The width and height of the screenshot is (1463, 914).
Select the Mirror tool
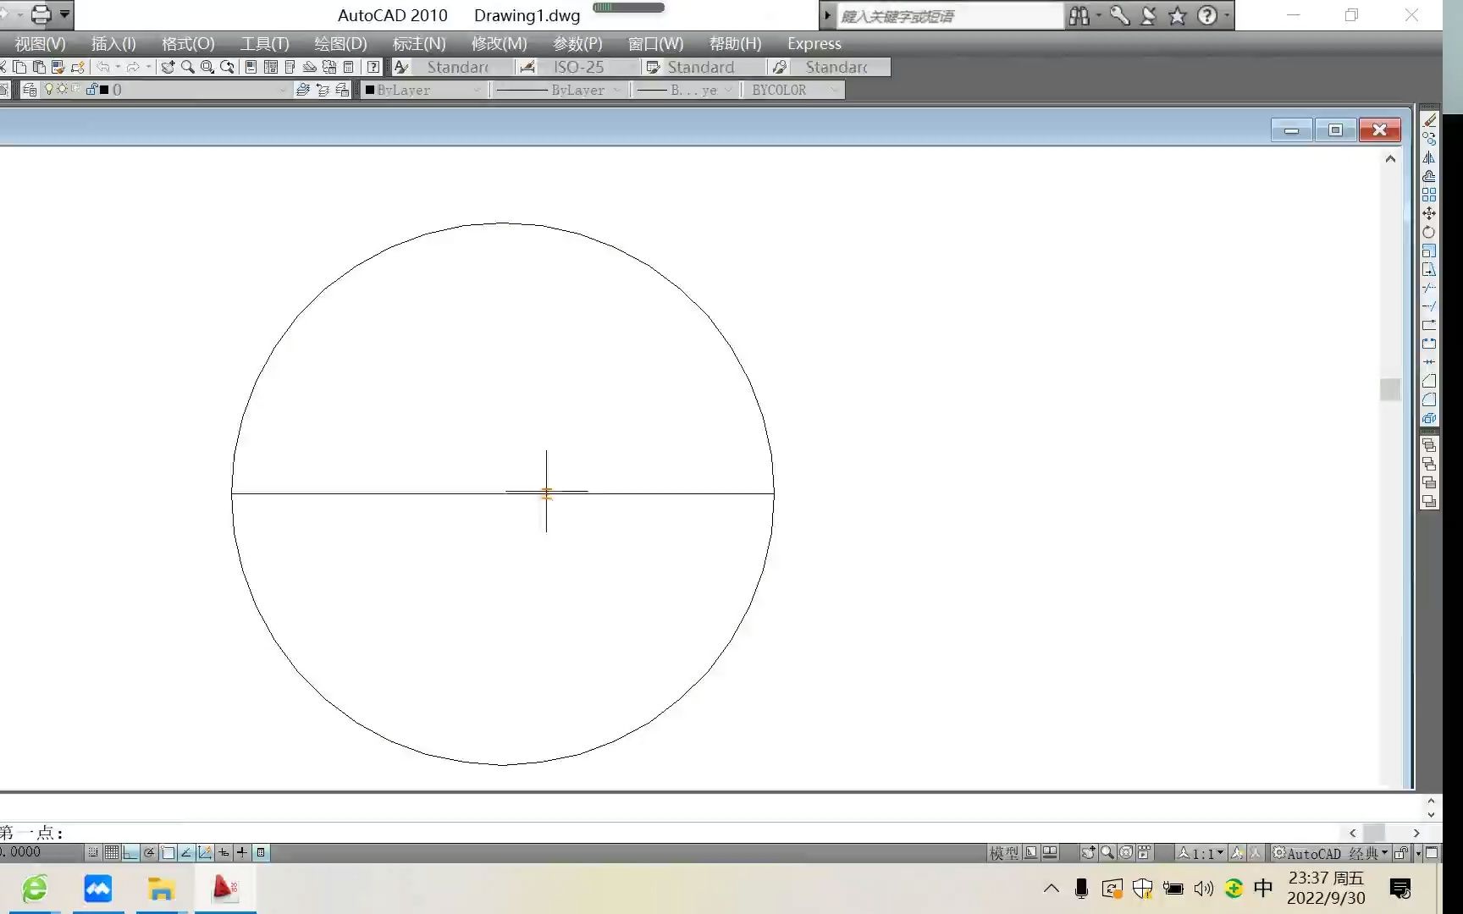pos(1429,157)
